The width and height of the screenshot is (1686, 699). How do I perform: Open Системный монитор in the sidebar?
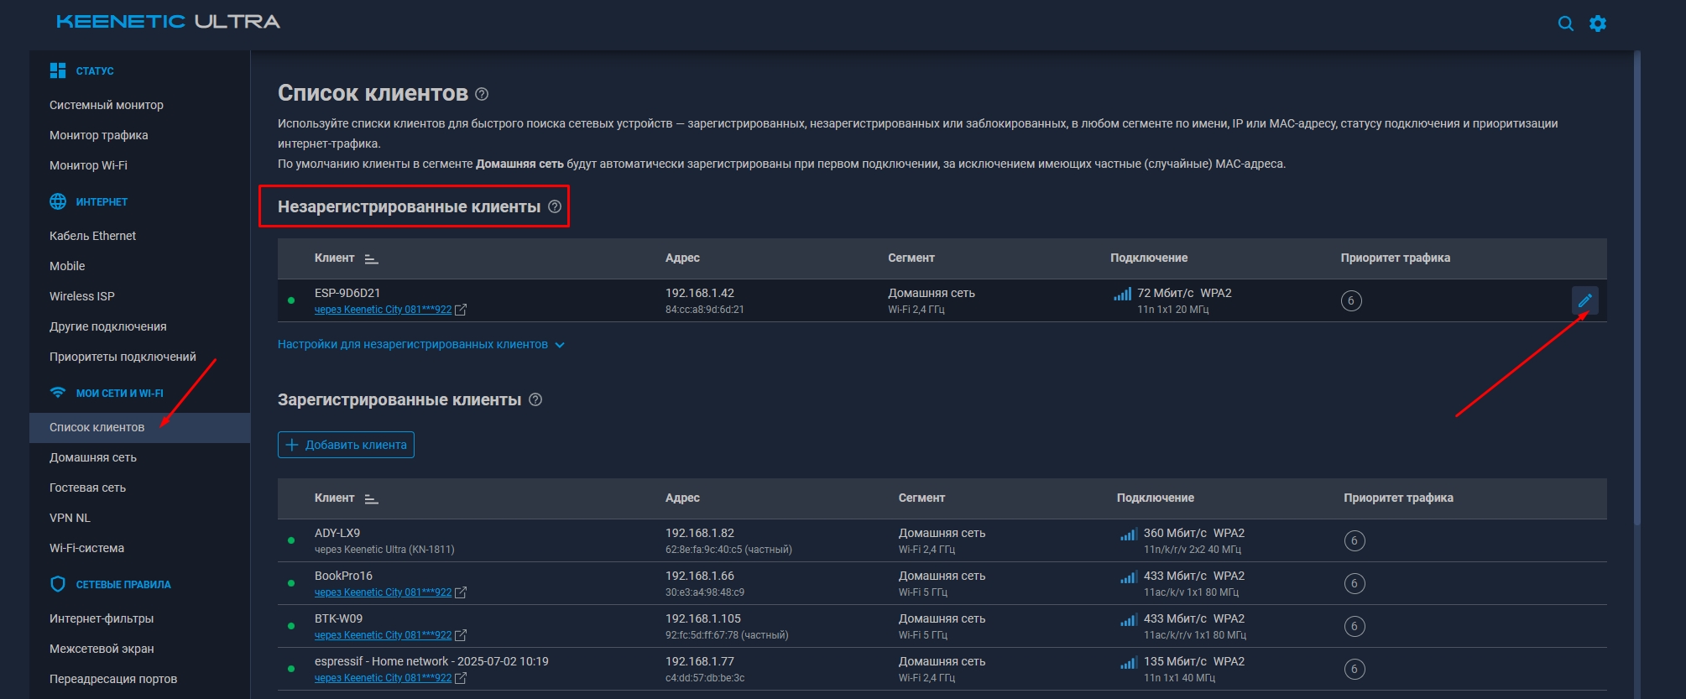(x=107, y=105)
